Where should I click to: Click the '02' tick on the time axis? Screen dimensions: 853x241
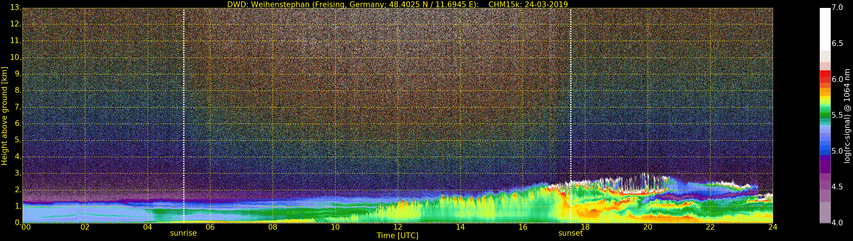[x=85, y=227]
